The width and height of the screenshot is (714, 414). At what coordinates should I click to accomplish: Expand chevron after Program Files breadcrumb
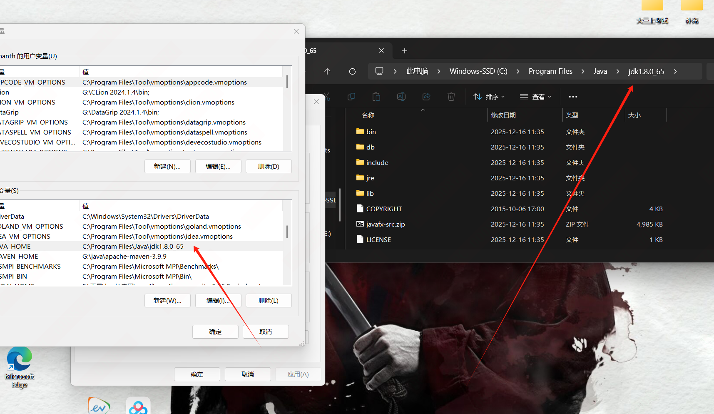[x=583, y=72]
